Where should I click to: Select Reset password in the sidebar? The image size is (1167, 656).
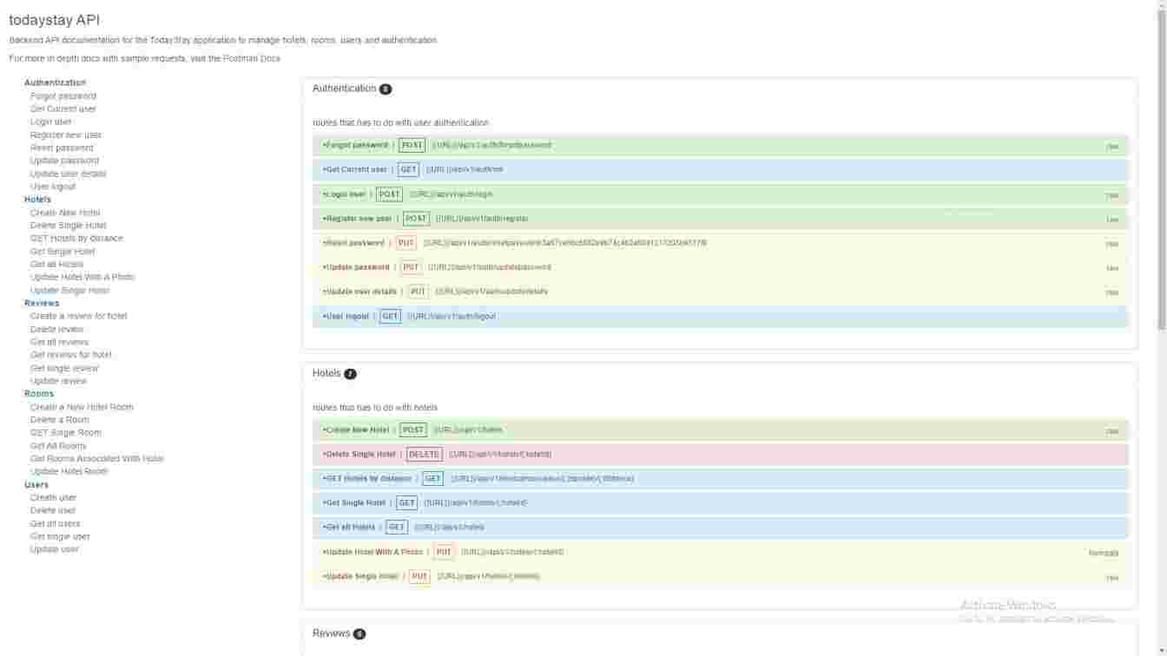[x=62, y=148]
